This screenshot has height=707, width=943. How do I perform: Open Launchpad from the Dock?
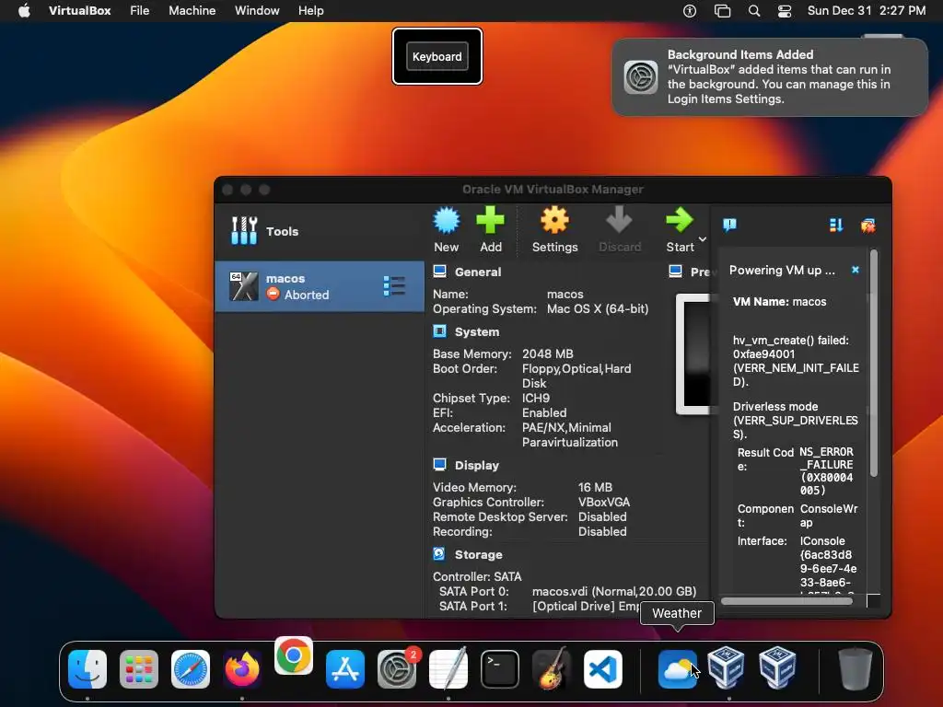coord(139,669)
